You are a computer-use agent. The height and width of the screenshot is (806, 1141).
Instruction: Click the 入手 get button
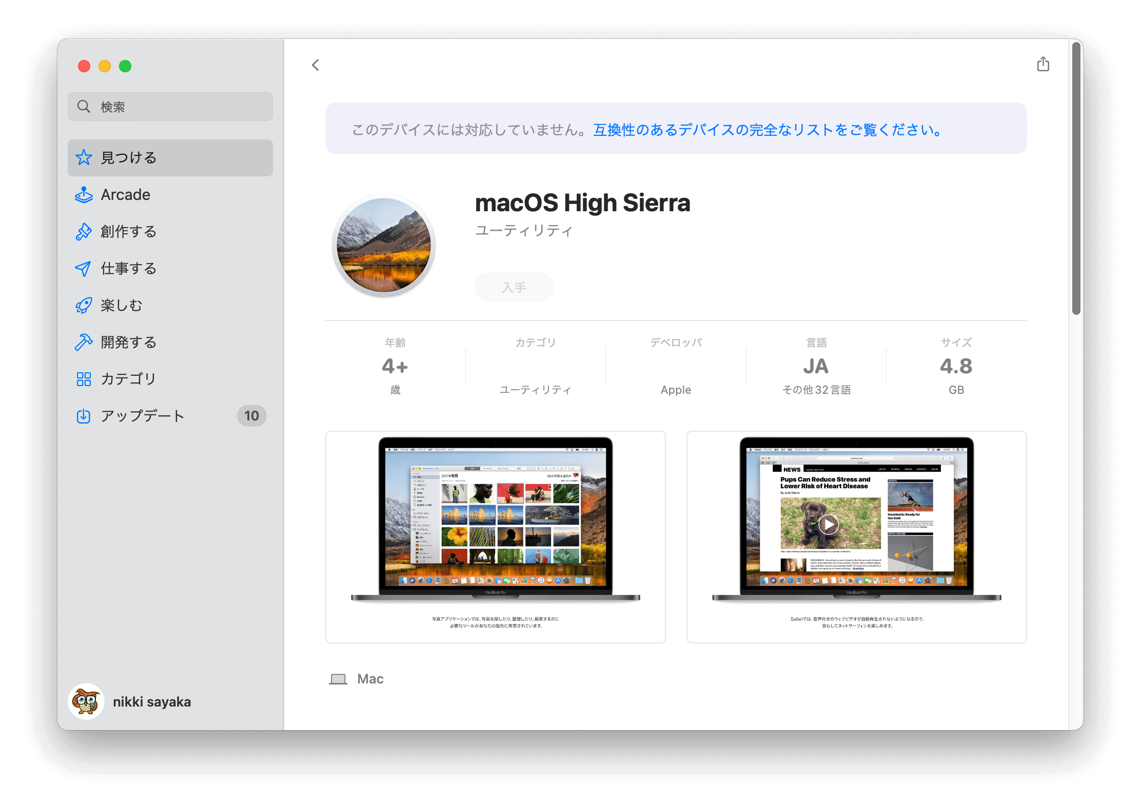coord(514,287)
